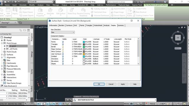Expand the Point Groups tree node
Viewport: 189px width, 106px height.
(2, 43)
